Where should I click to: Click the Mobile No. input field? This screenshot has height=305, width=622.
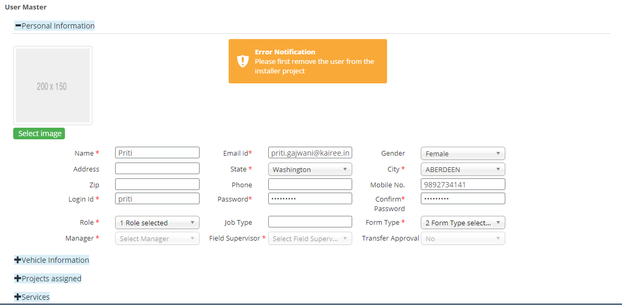click(x=463, y=185)
